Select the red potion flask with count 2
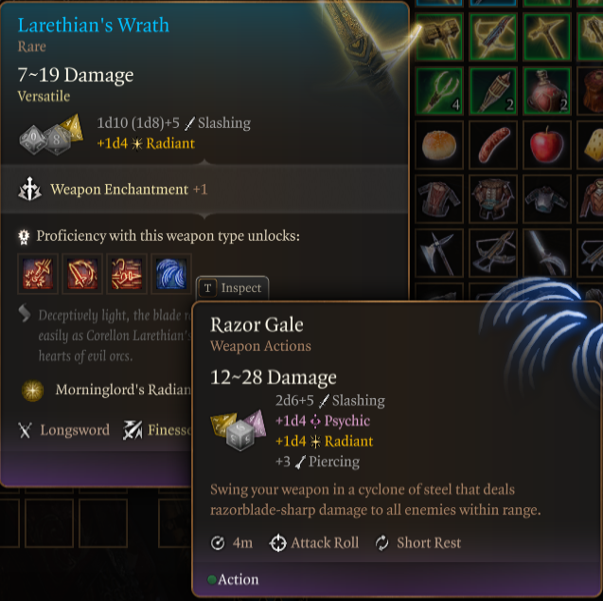603x601 pixels. click(x=547, y=91)
